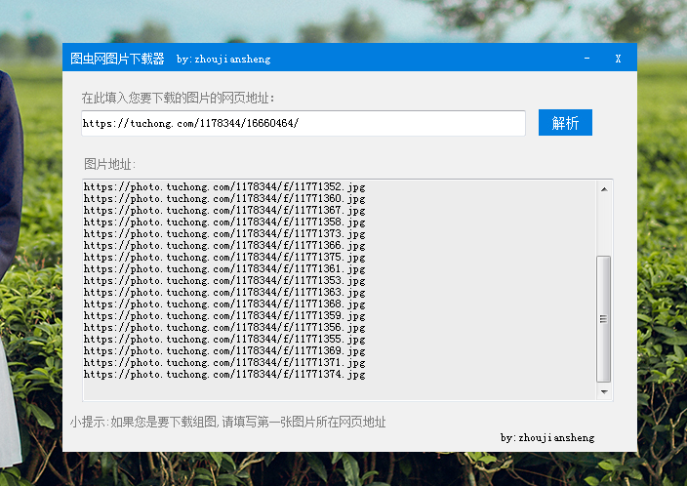Viewport: 687px width, 486px height.
Task: Click the line ending in 11771363.jpg
Action: point(224,293)
